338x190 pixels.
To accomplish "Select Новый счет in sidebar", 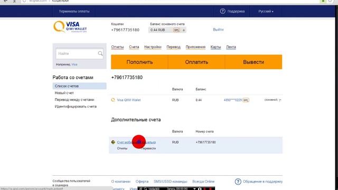I will (64, 93).
